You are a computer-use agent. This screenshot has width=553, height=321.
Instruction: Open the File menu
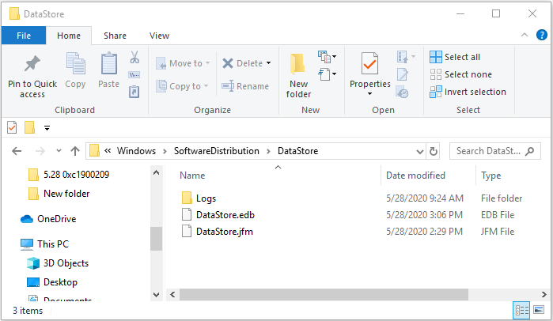tap(24, 36)
